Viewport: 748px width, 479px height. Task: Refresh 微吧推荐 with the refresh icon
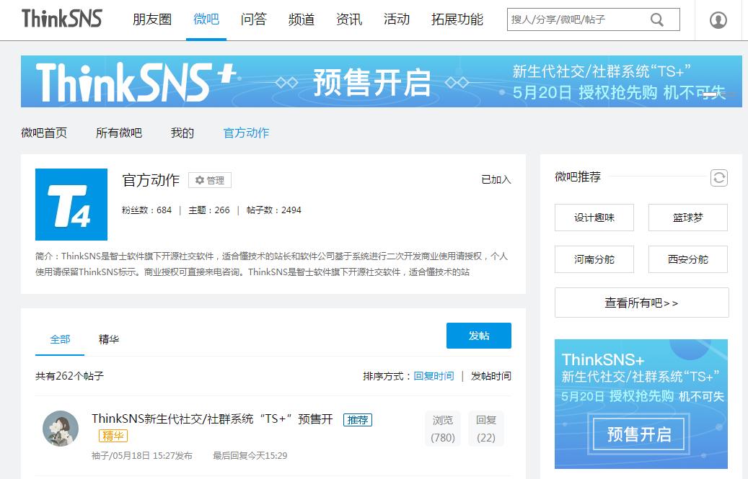click(718, 178)
